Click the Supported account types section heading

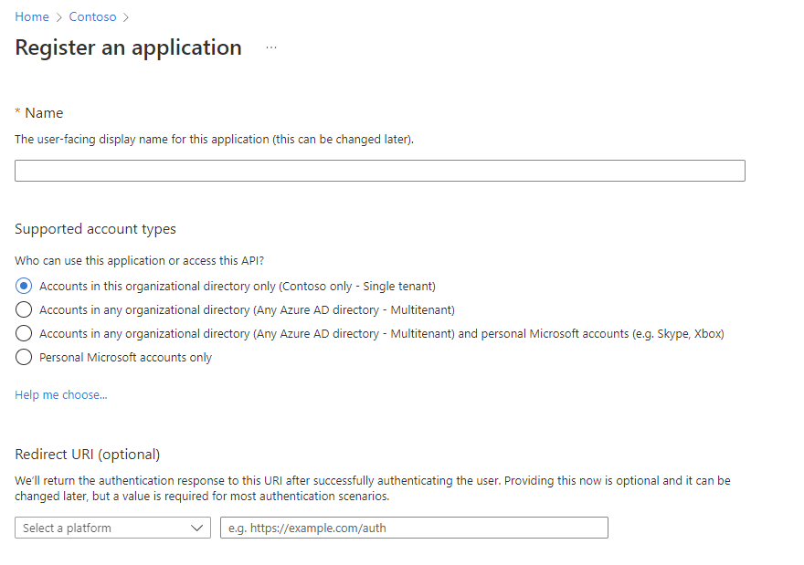[95, 229]
